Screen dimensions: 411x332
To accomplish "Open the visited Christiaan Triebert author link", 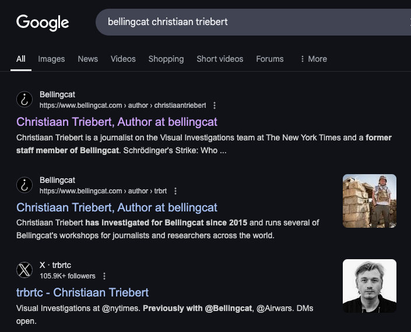I will coord(117,122).
